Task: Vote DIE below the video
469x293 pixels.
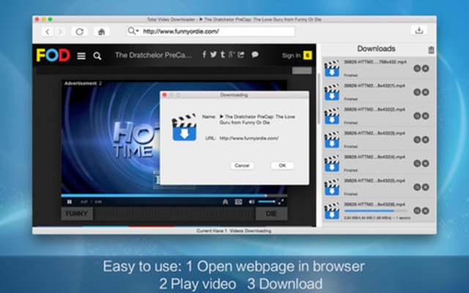Action: tap(271, 214)
